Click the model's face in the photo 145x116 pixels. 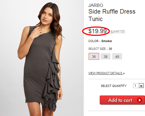[47, 15]
